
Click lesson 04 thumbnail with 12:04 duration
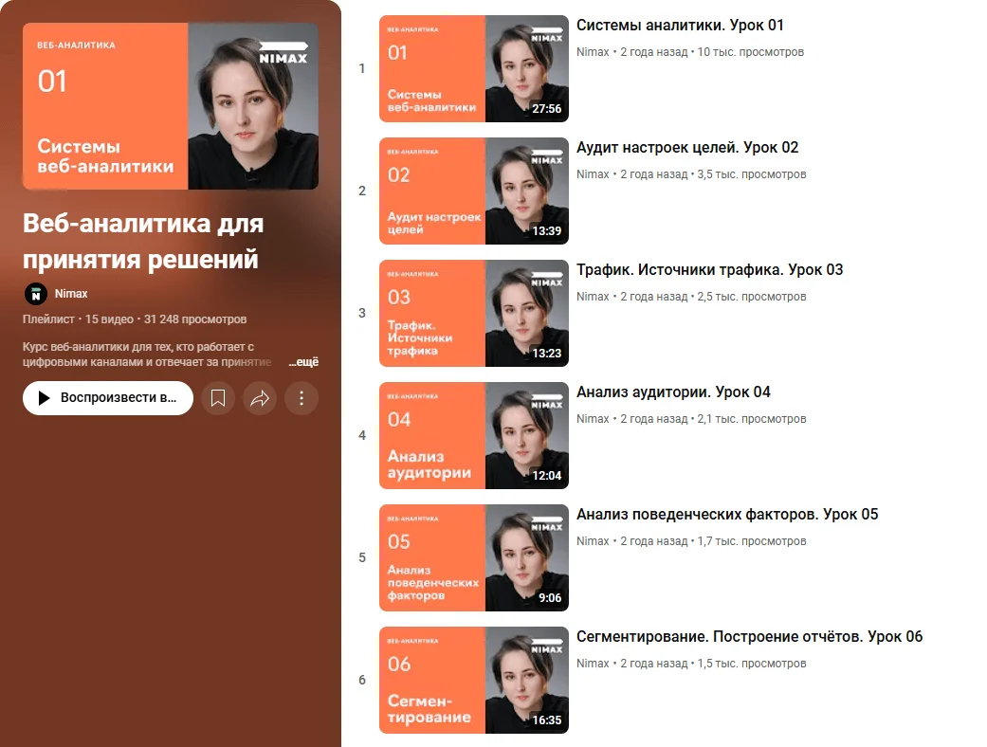[474, 435]
